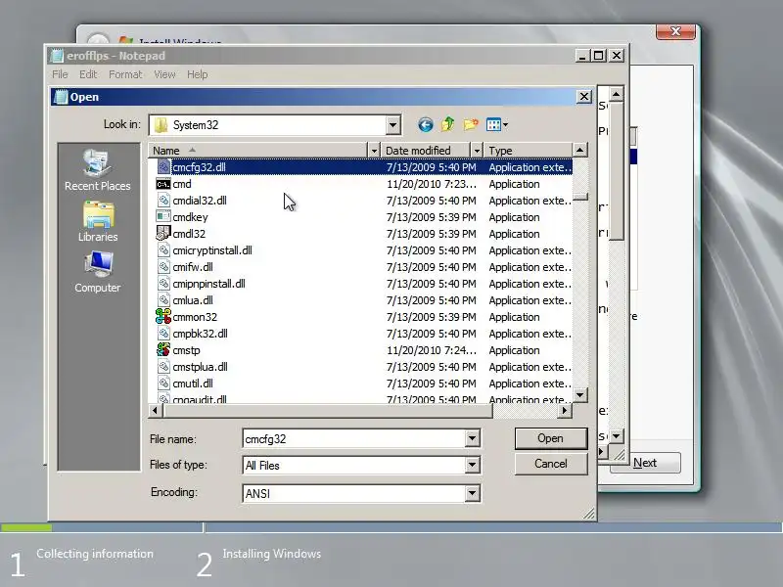Open Notepad's Format menu
Screen dimensions: 783x587
point(125,74)
